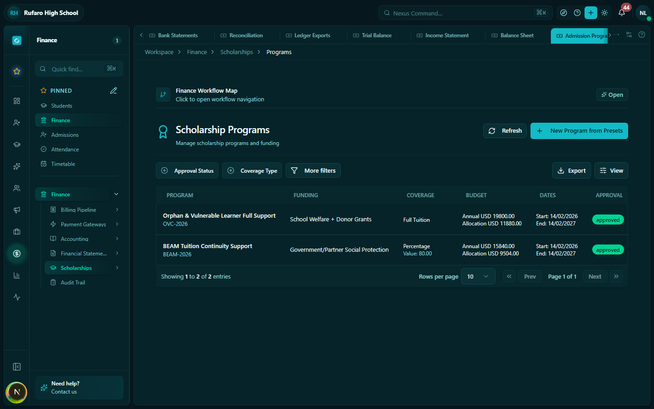The image size is (654, 409).
Task: Click the teal plus quick-add button in top bar
Action: [591, 13]
